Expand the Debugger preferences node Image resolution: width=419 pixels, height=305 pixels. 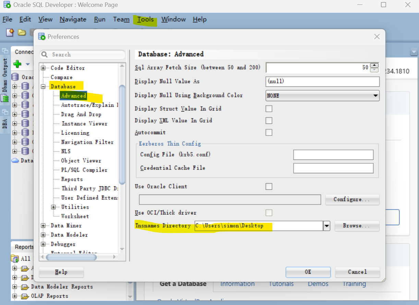click(x=43, y=244)
